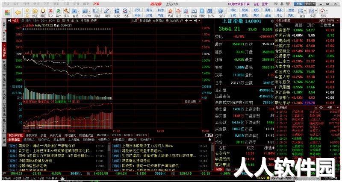Click the 登录 login link
The width and height of the screenshot is (342, 182).
click(x=265, y=4)
